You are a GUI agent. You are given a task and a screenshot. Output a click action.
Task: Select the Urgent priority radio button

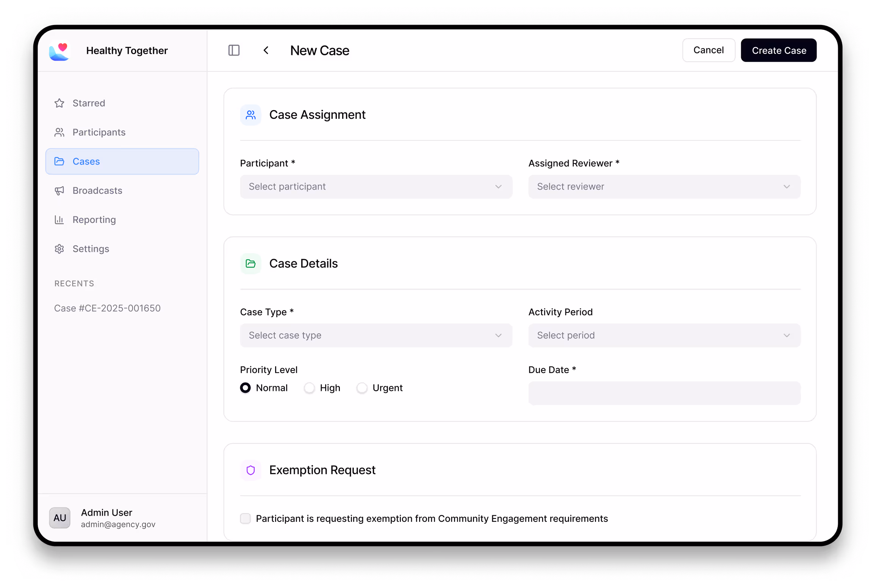pyautogui.click(x=362, y=388)
